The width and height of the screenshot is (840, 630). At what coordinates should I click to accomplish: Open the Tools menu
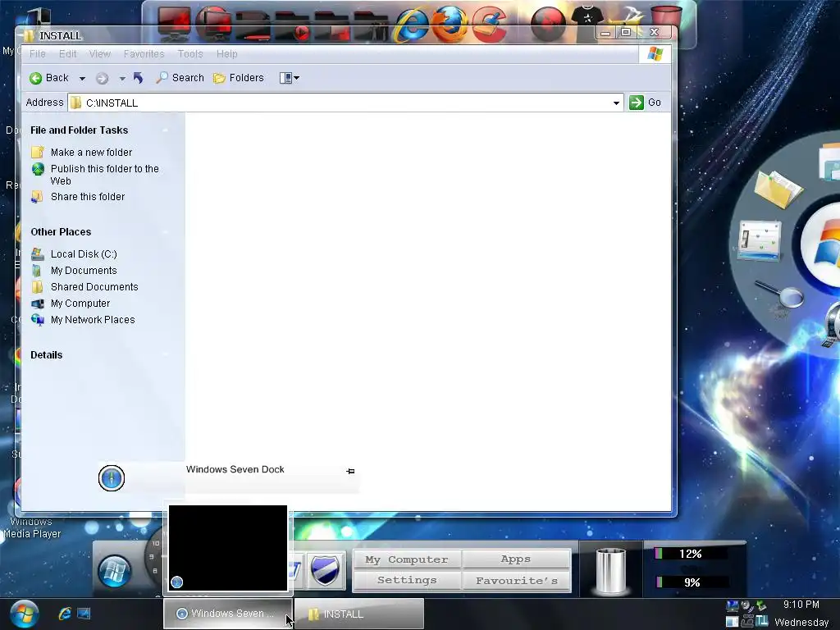click(190, 53)
